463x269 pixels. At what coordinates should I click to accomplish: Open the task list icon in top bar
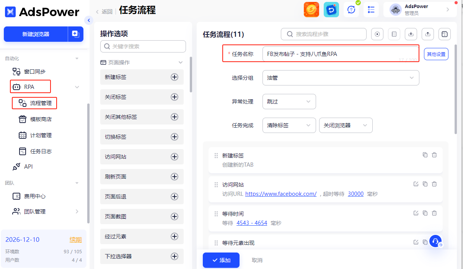[371, 10]
